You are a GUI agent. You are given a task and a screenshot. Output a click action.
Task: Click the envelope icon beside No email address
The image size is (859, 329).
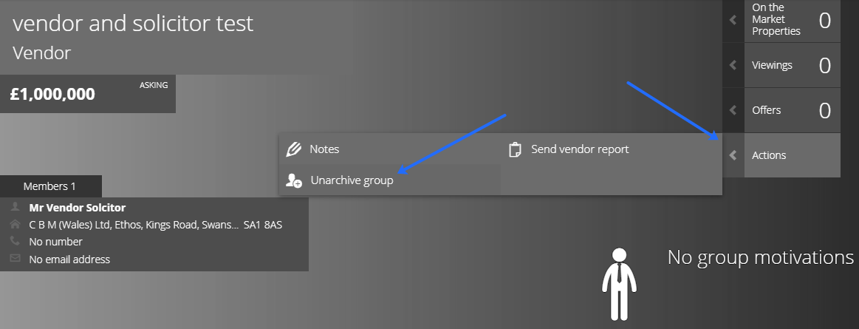(16, 259)
